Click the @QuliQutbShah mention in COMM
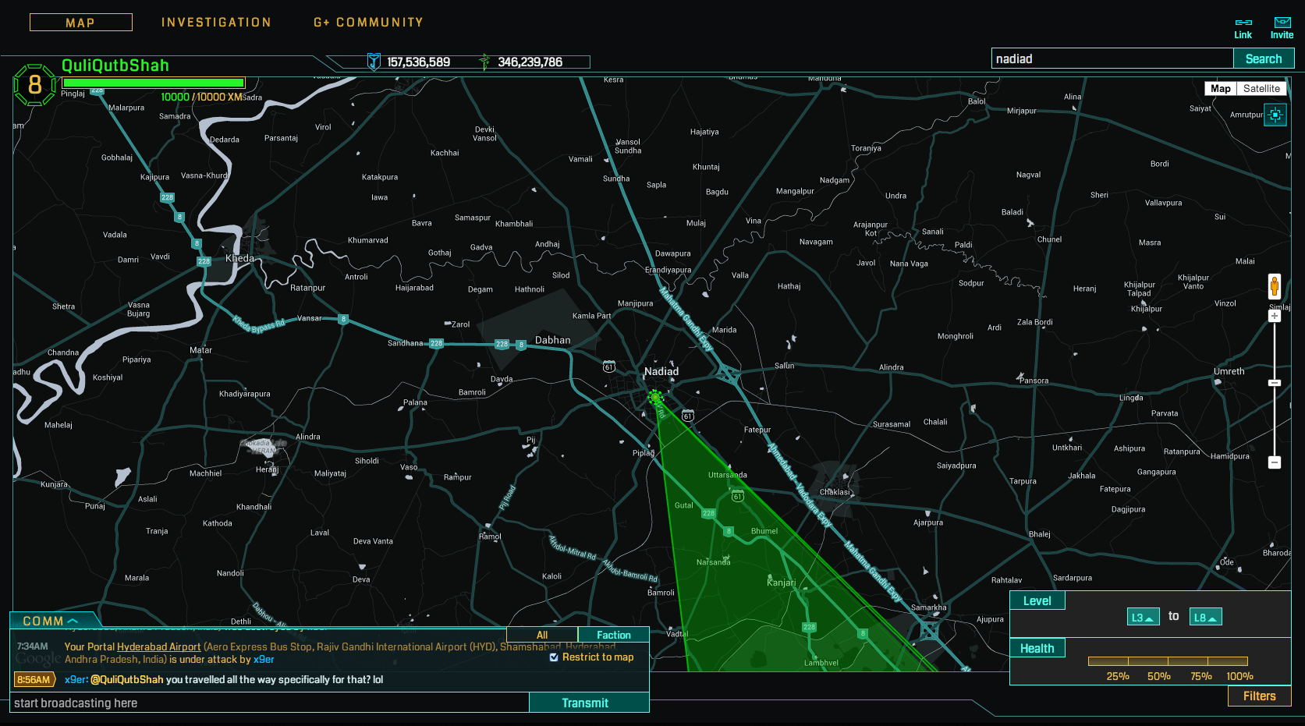The height and width of the screenshot is (726, 1305). point(127,679)
